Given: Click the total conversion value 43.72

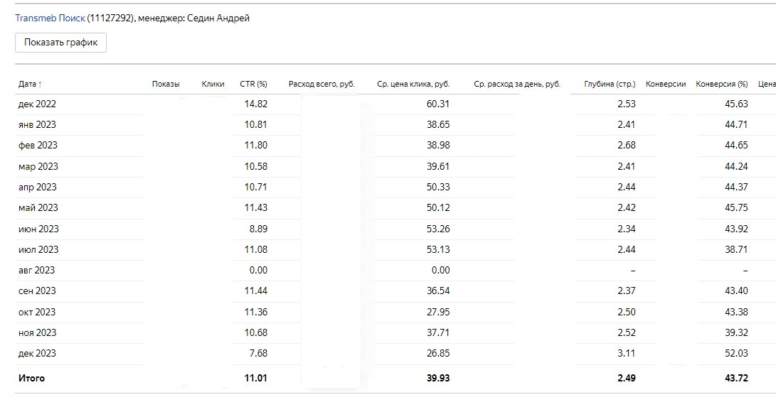Looking at the screenshot, I should (x=736, y=379).
